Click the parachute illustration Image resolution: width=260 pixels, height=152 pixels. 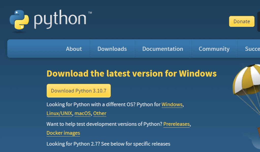247,90
